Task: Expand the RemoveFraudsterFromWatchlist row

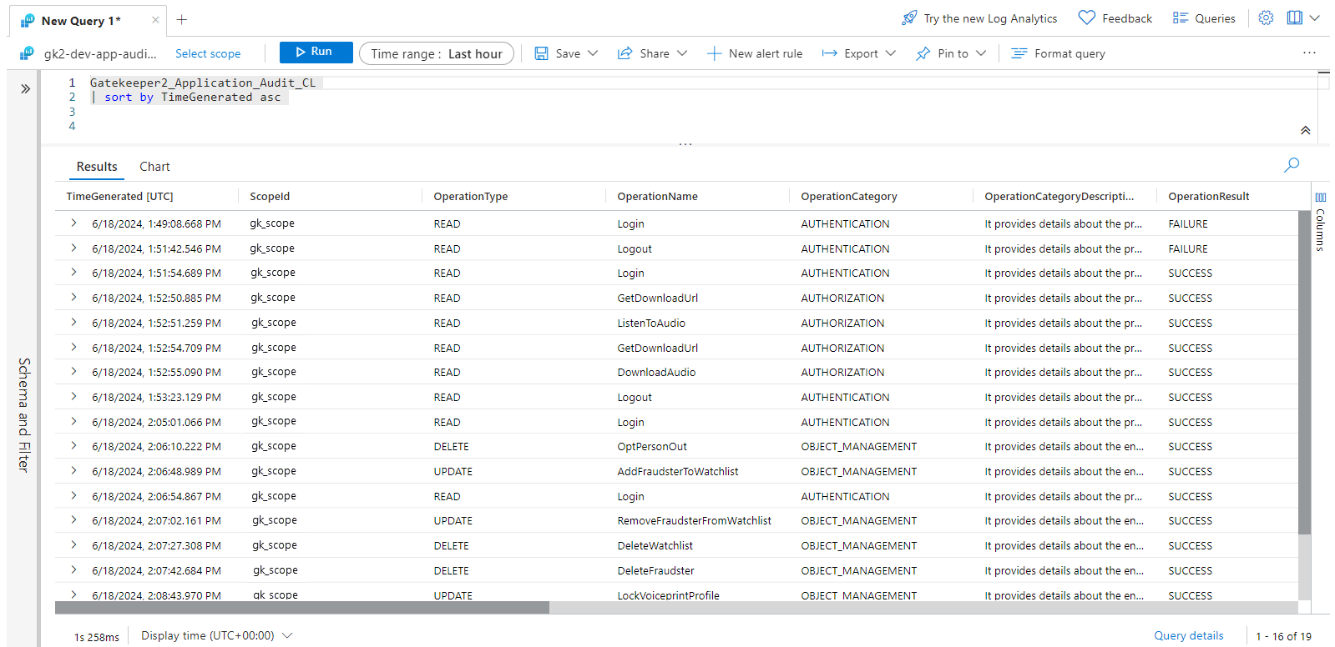Action: pyautogui.click(x=73, y=519)
